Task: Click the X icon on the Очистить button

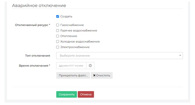Action: 94,75
